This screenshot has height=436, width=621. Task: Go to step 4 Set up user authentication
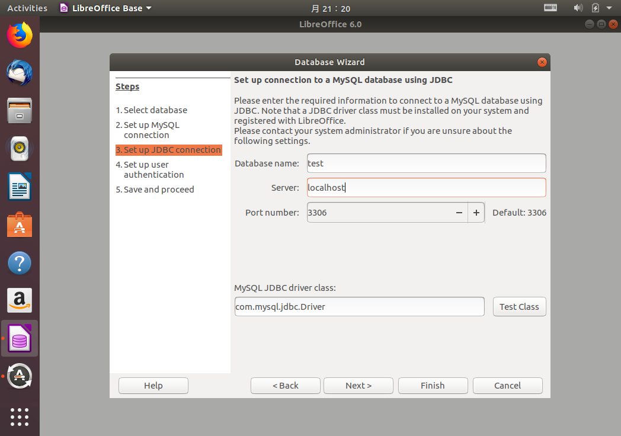click(x=150, y=169)
